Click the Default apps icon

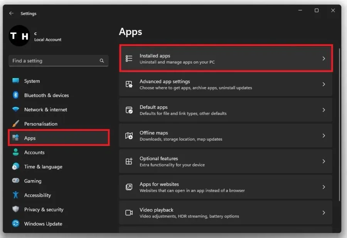pos(129,110)
